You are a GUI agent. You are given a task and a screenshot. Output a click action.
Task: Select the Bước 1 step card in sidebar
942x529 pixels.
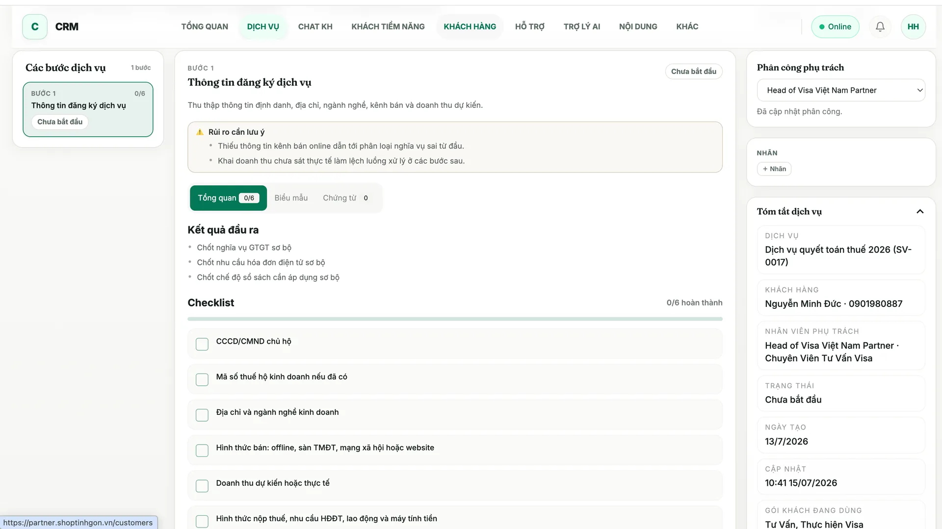88,109
